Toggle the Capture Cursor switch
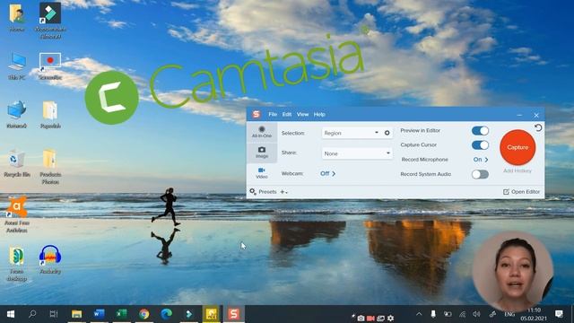This screenshot has width=574, height=323. point(480,145)
